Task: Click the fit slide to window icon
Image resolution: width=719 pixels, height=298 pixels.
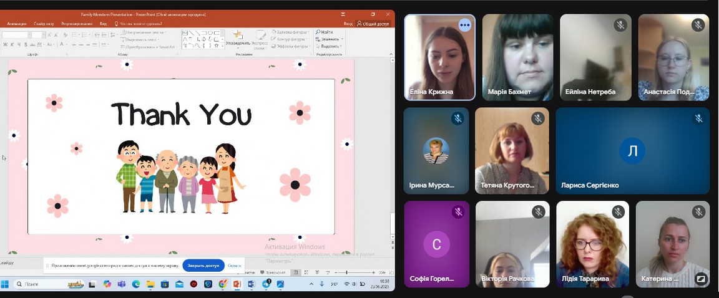Action: (391, 272)
